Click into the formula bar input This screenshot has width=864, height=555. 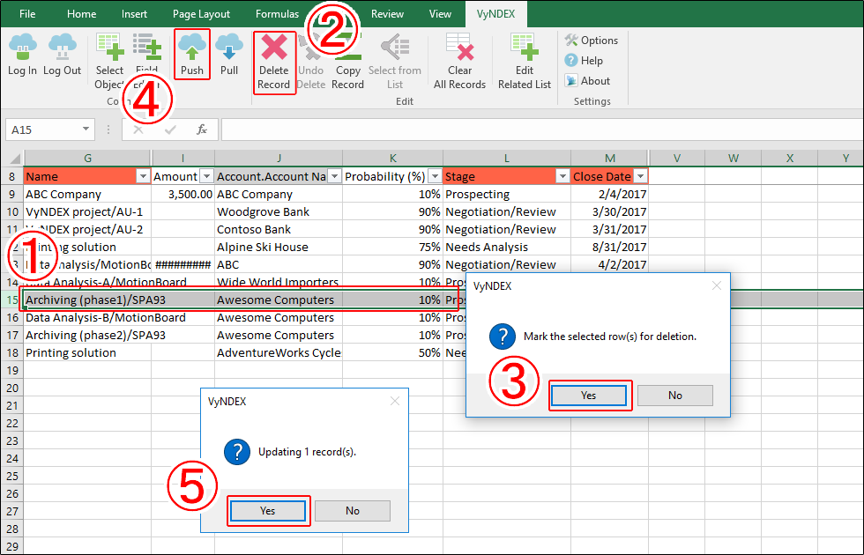point(541,130)
